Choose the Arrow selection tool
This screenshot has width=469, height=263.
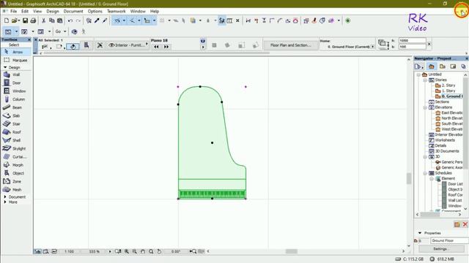click(16, 52)
